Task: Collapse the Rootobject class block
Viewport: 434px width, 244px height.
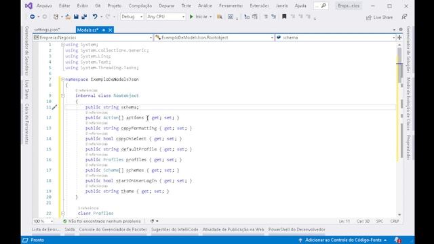Action: pos(63,96)
